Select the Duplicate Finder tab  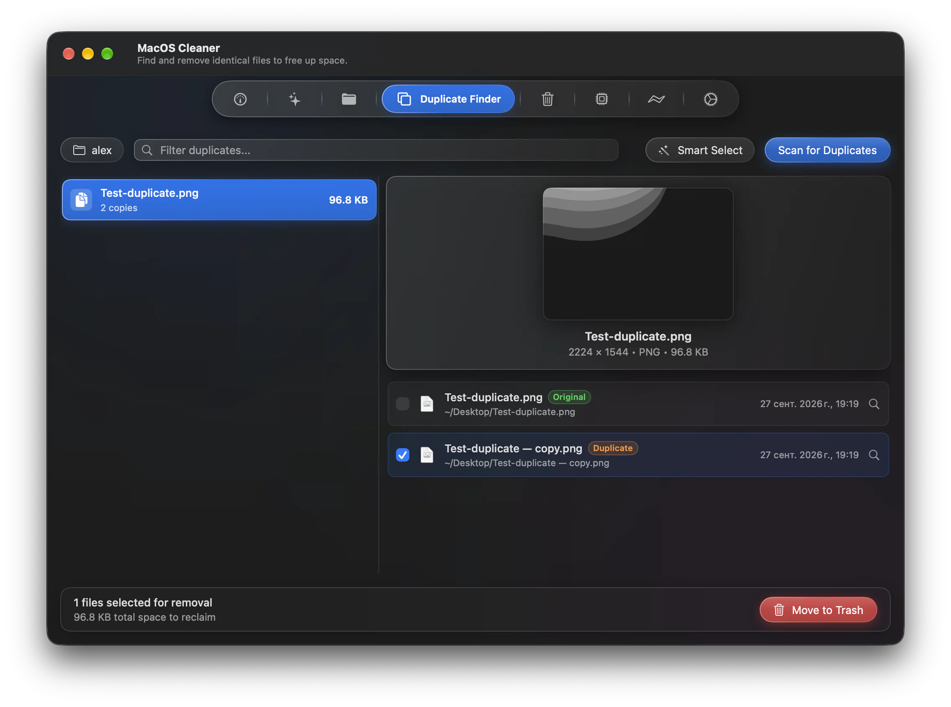tap(448, 99)
